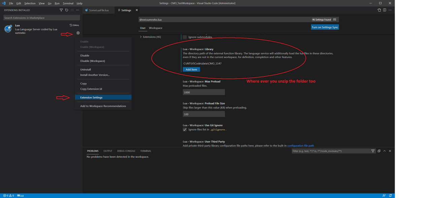Screen dimensions: 431x198
Task: Uncheck Ignore files list in .gitignore
Action: (x=185, y=129)
